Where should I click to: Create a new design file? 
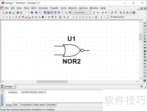coord(4,13)
